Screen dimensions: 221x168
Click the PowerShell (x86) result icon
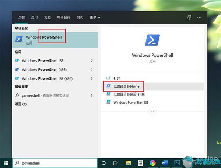[17, 70]
